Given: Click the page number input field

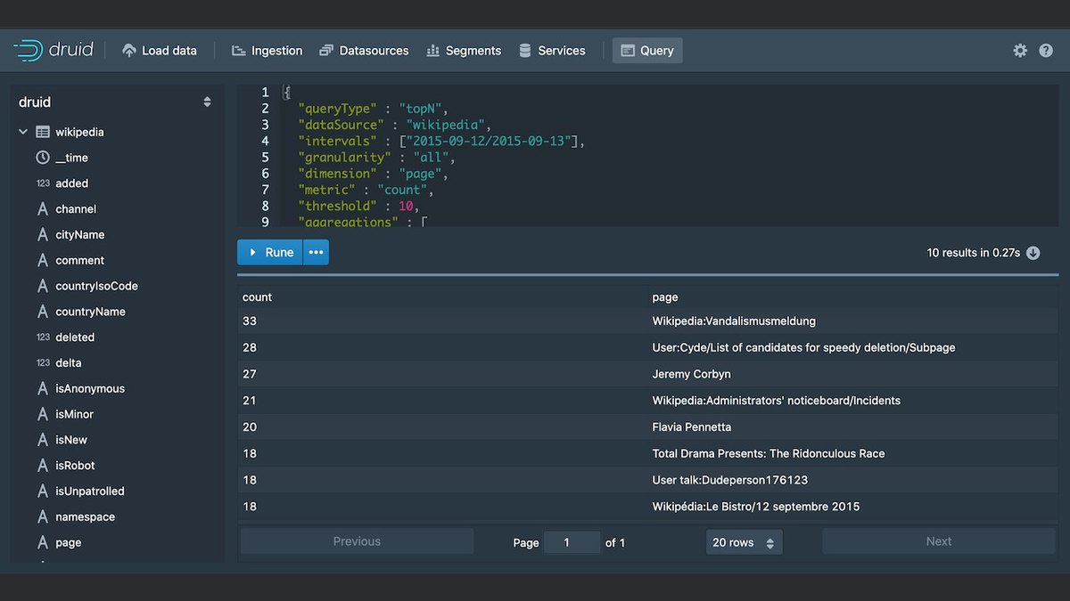Looking at the screenshot, I should (x=572, y=542).
